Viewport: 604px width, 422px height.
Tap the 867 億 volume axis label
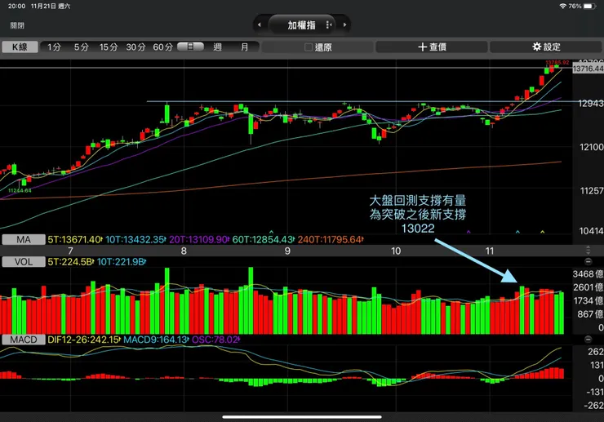coord(590,314)
